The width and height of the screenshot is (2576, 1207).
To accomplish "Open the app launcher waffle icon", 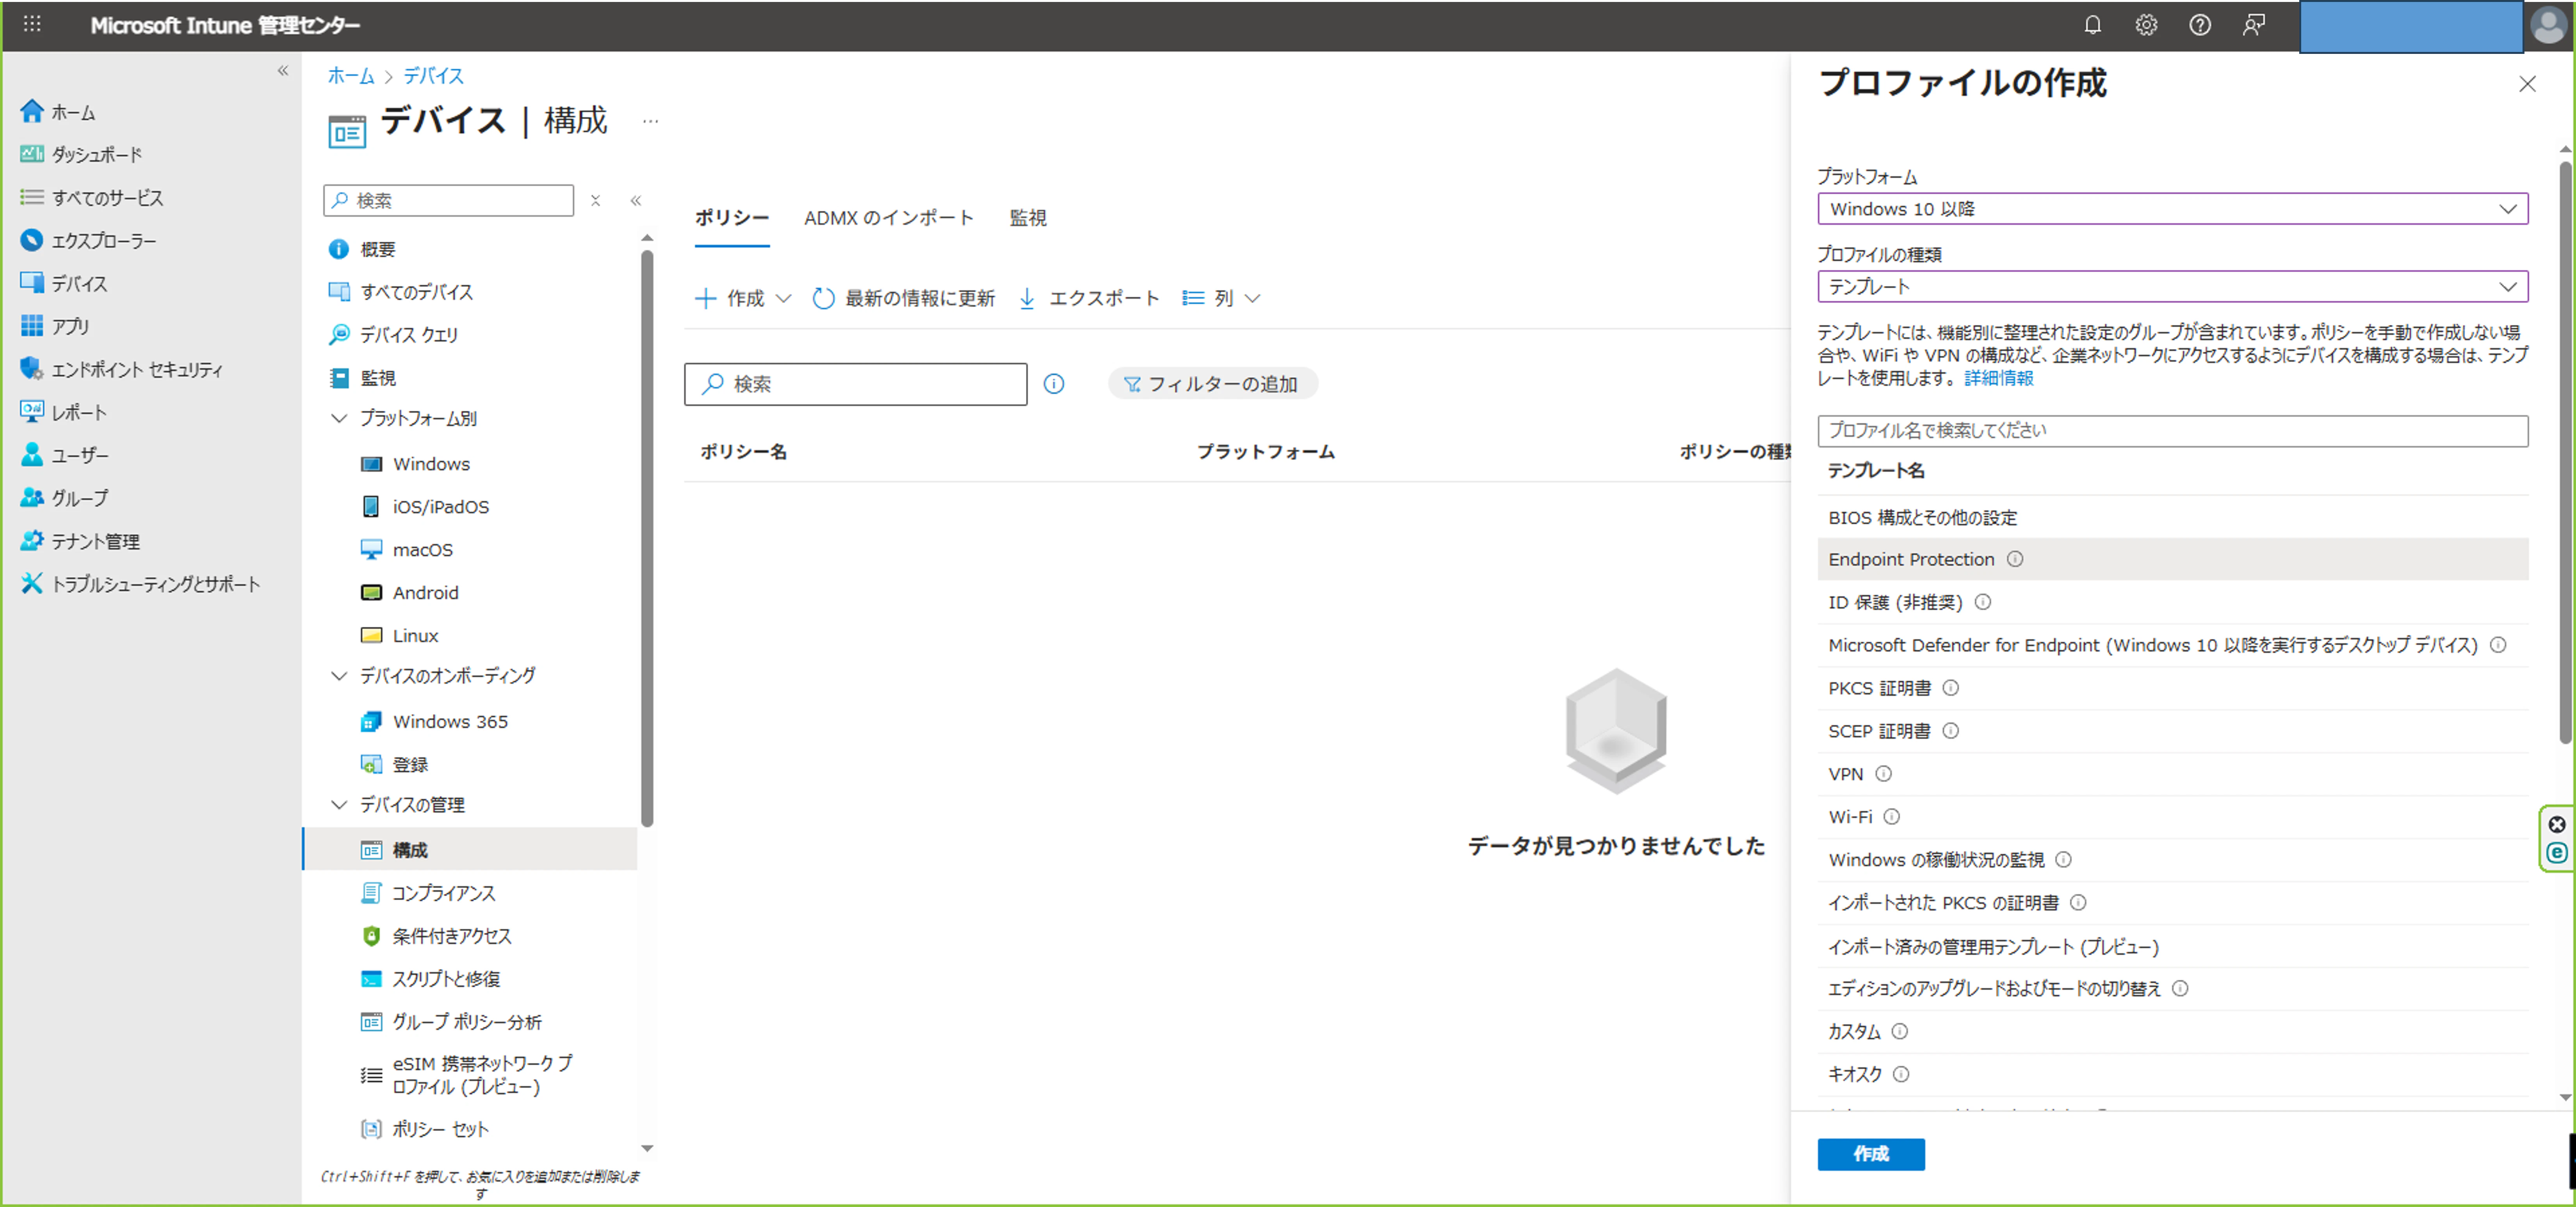I will pyautogui.click(x=32, y=24).
